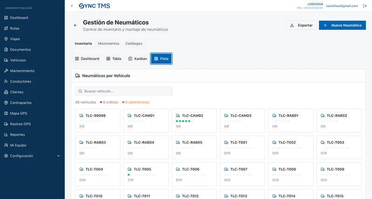Click the TLC-T003 label text

tap(335, 142)
